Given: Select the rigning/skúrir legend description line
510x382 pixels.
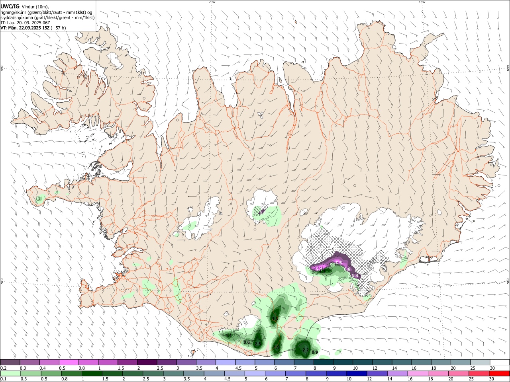Looking at the screenshot, I should point(46,12).
